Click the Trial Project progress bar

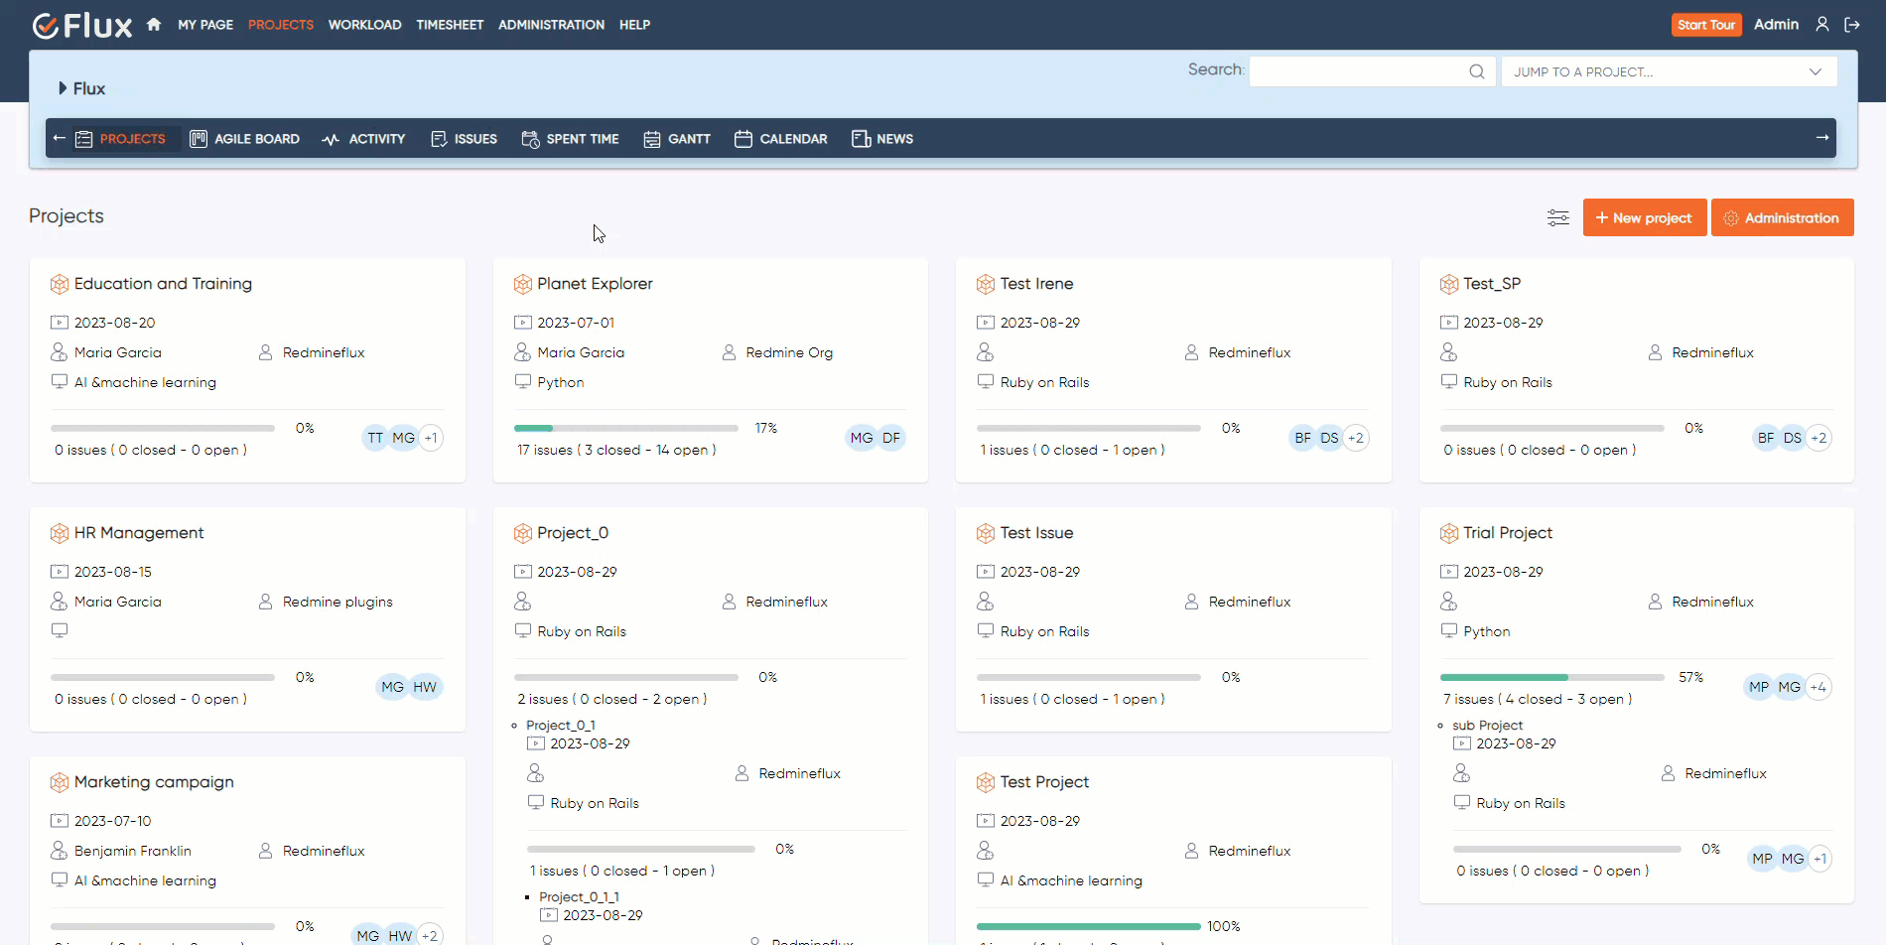coord(1551,677)
